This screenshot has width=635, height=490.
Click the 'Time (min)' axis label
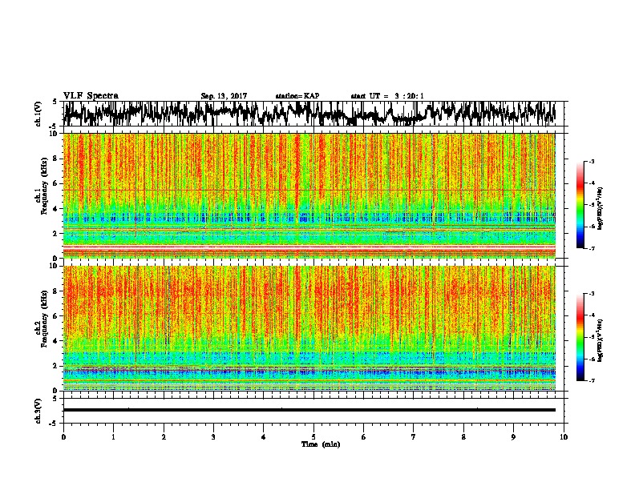(x=321, y=444)
